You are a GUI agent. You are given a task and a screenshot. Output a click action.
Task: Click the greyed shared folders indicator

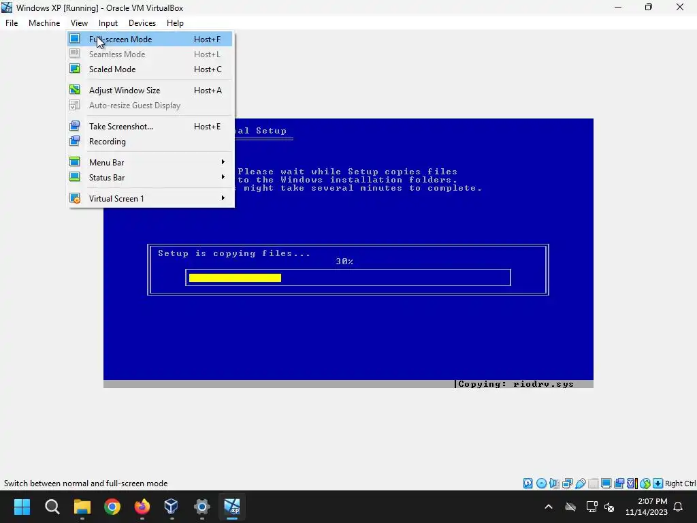click(x=593, y=484)
